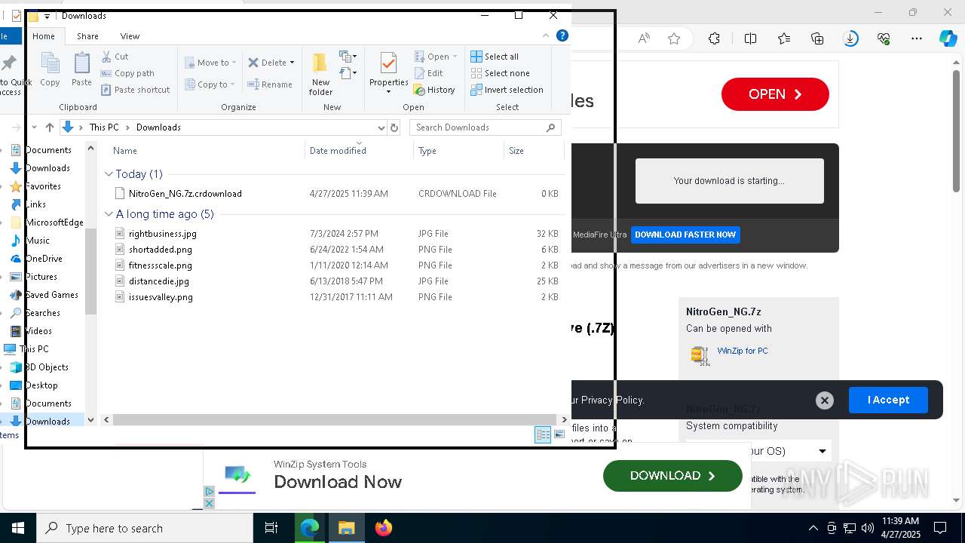Click the red OPEN button in browser
The image size is (965, 543).
775,94
